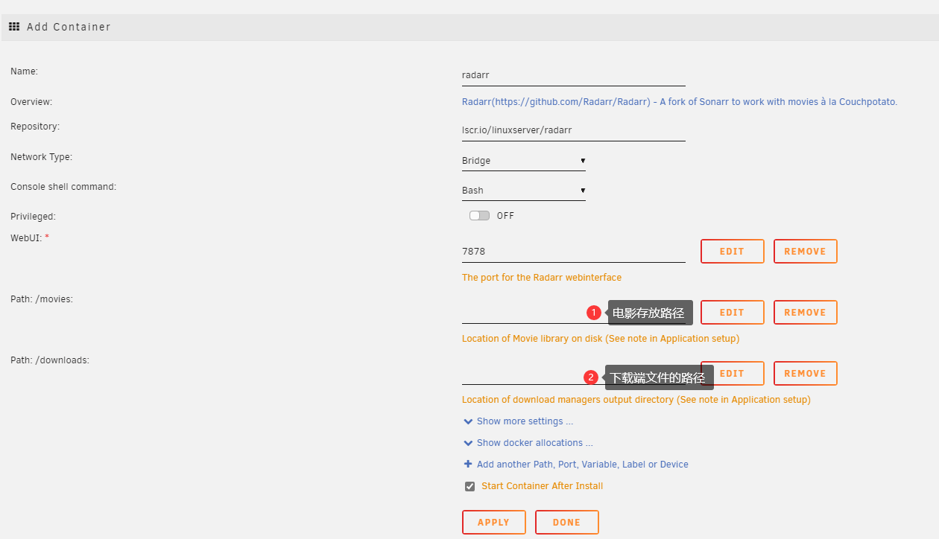Image resolution: width=939 pixels, height=539 pixels.
Task: Remove the /downloads path entry
Action: point(805,374)
